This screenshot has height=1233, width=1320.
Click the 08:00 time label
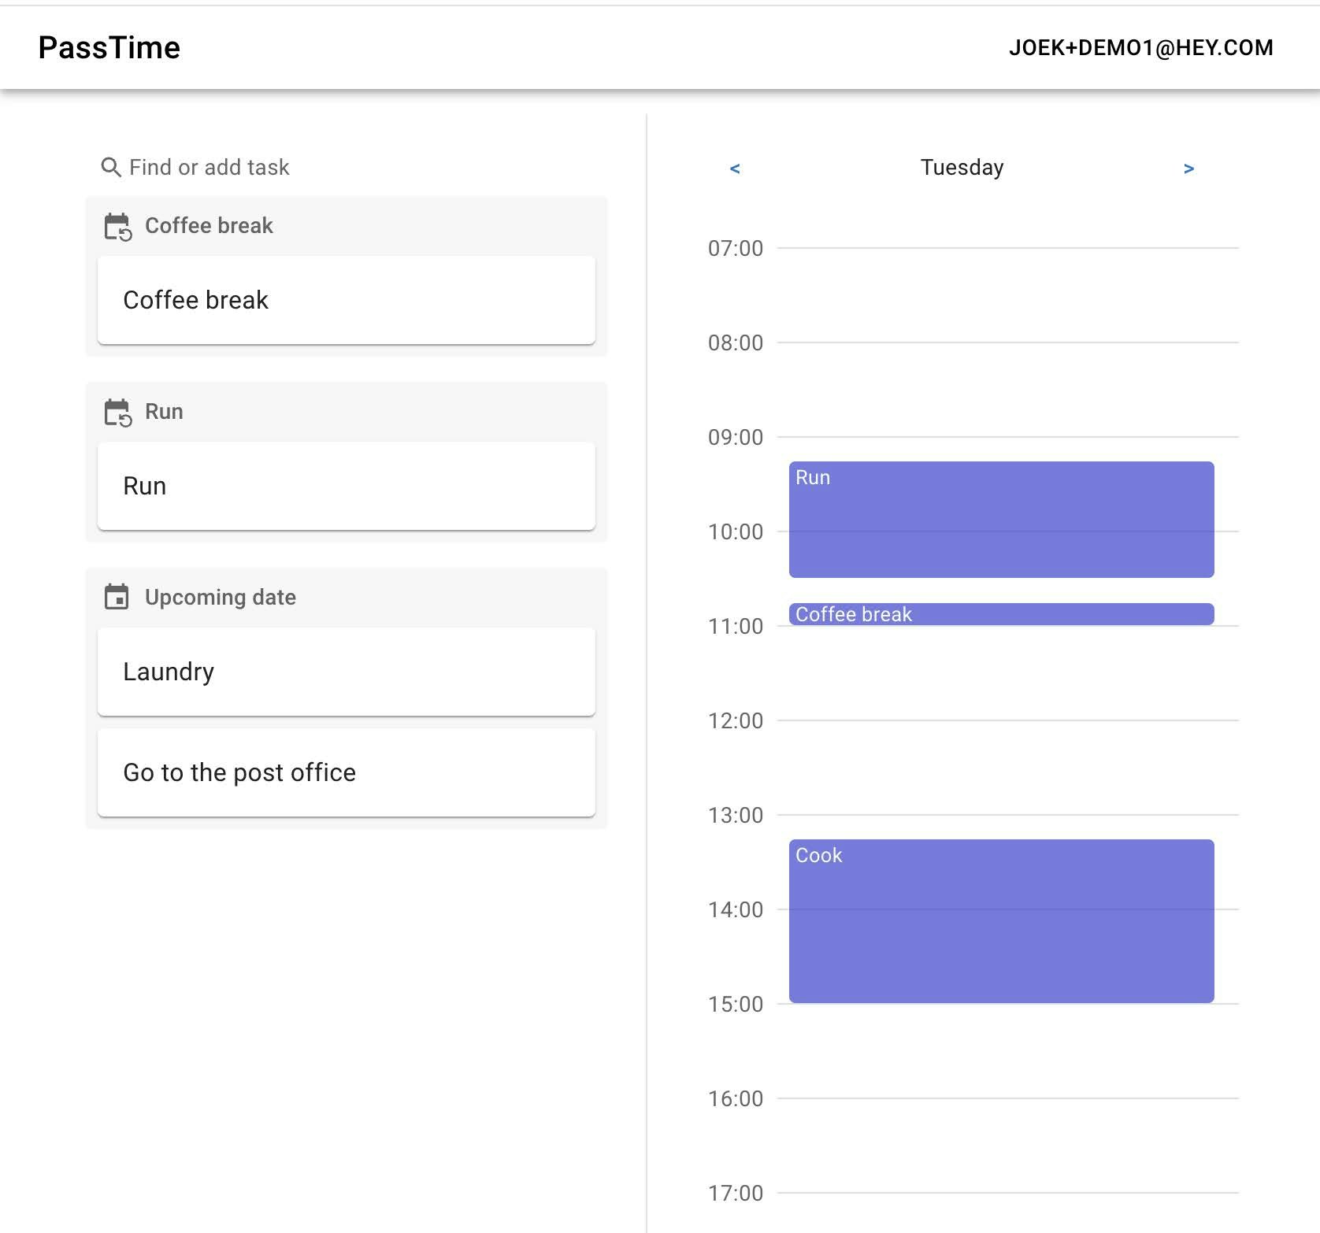click(x=736, y=343)
